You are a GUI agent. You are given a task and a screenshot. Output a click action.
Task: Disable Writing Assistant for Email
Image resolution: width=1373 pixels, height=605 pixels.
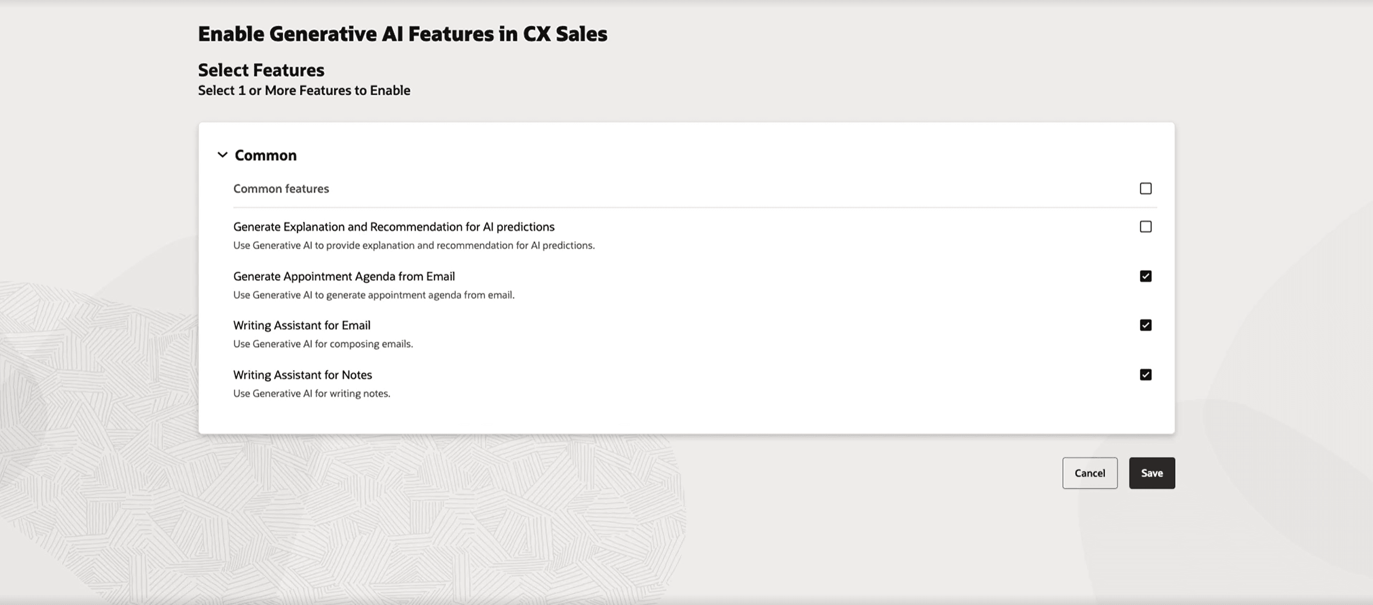coord(1145,325)
